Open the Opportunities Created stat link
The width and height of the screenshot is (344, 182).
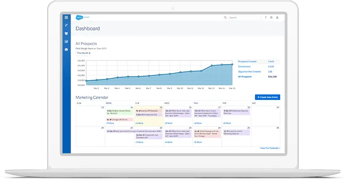250,71
